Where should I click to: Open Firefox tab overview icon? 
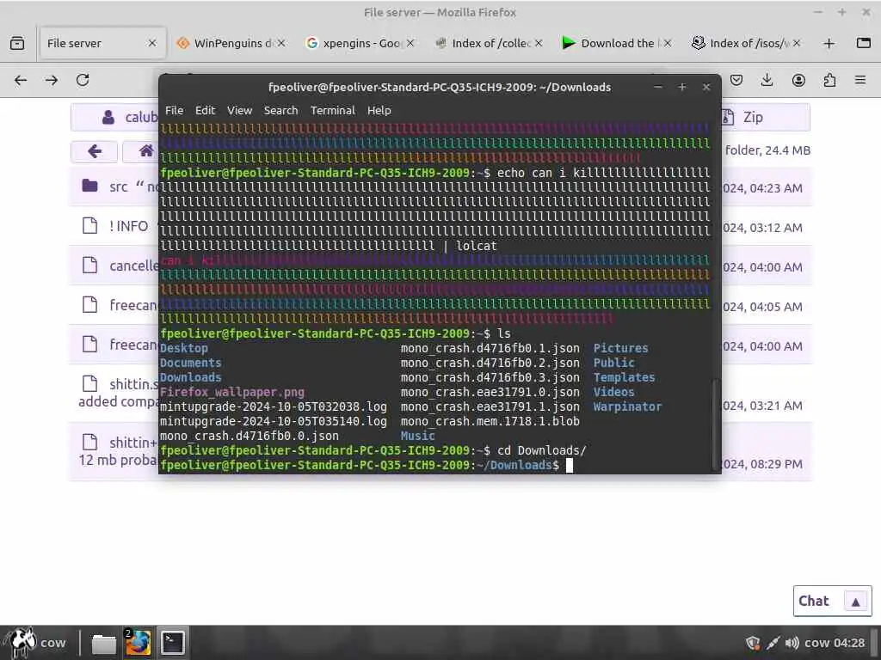[17, 43]
